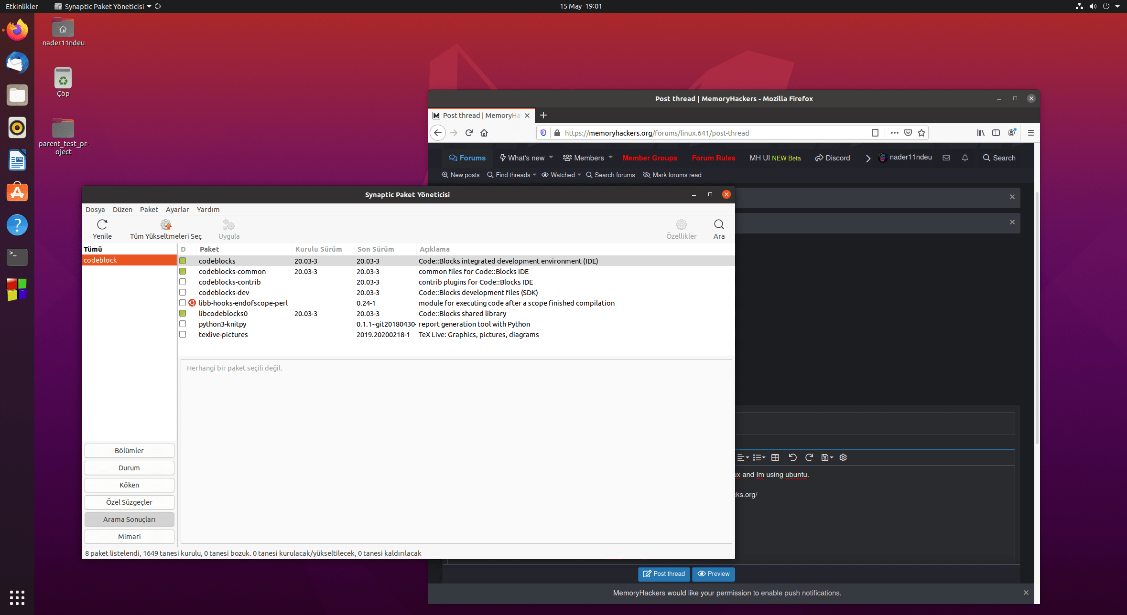Screen dimensions: 1127x615
Task: Toggle reader view in Firefox address bar
Action: click(875, 133)
